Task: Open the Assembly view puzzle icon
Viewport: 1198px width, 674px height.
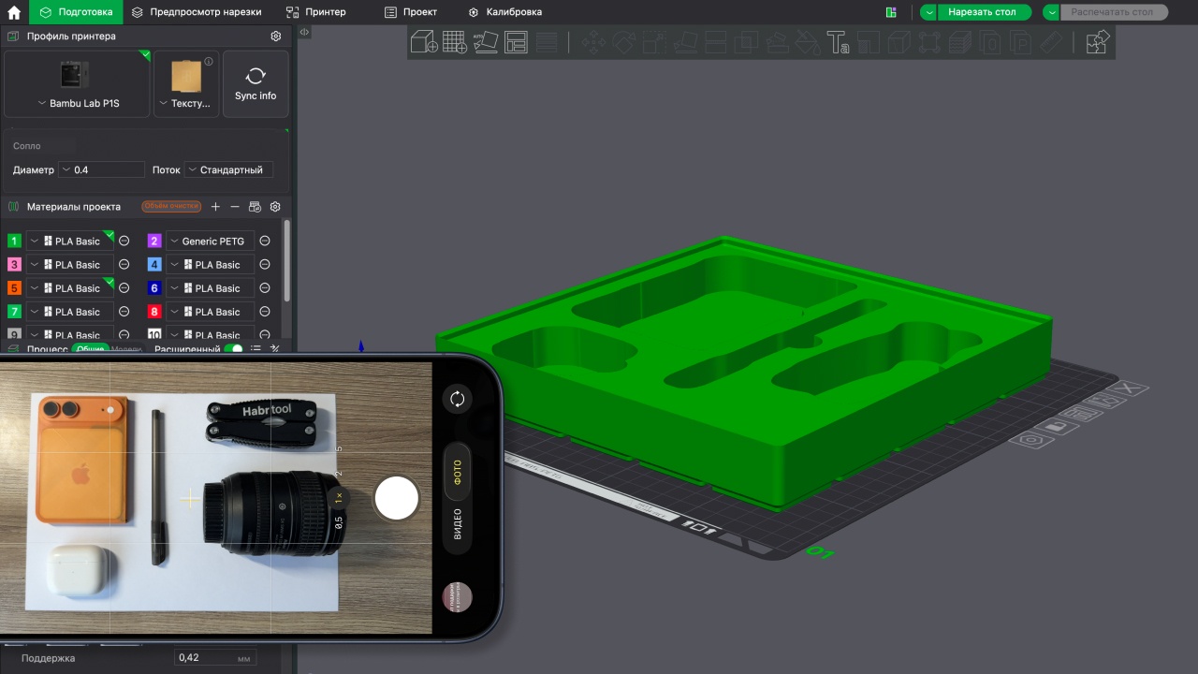Action: pyautogui.click(x=1097, y=42)
